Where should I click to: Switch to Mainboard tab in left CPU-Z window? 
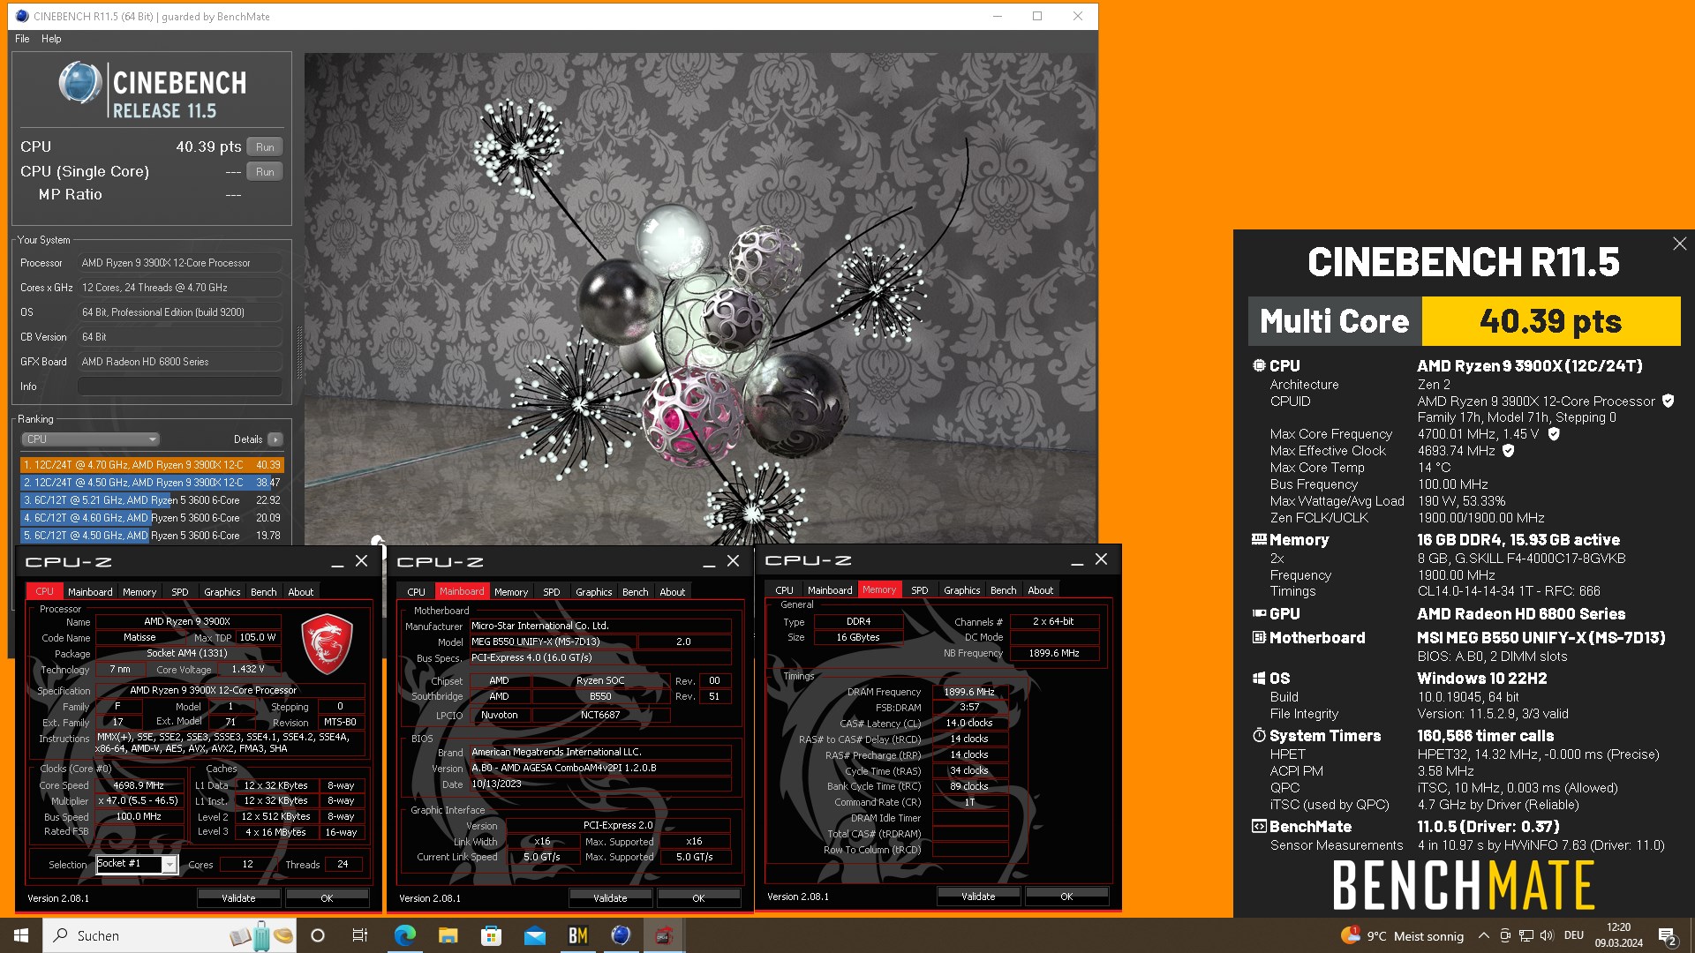pyautogui.click(x=90, y=592)
